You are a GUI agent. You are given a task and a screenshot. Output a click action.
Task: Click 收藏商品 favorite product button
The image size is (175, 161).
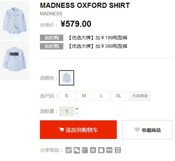click(147, 130)
